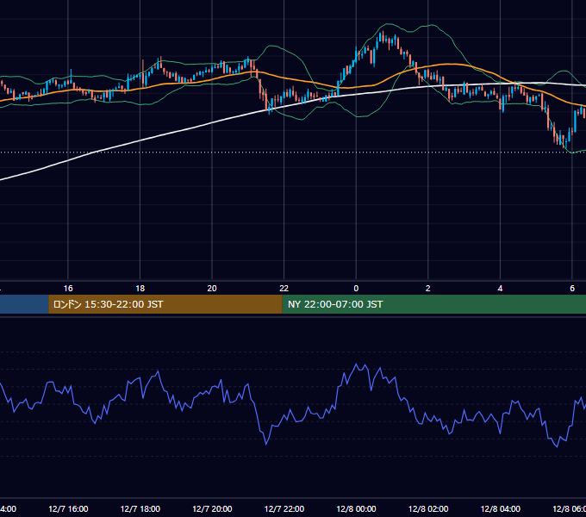Click the 12/8 02:00 label on oscillator axis
The height and width of the screenshot is (517, 586).
point(428,509)
